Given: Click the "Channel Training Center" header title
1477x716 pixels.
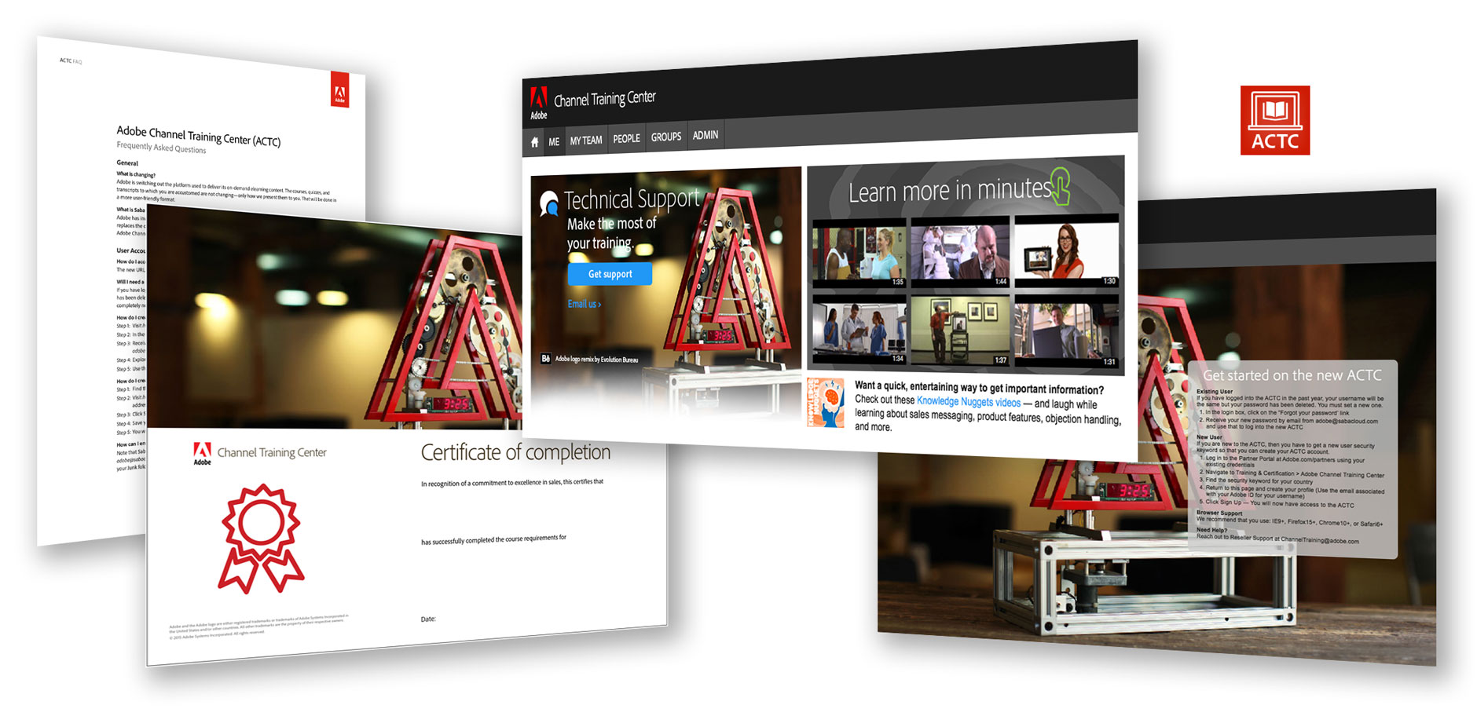Looking at the screenshot, I should [604, 99].
